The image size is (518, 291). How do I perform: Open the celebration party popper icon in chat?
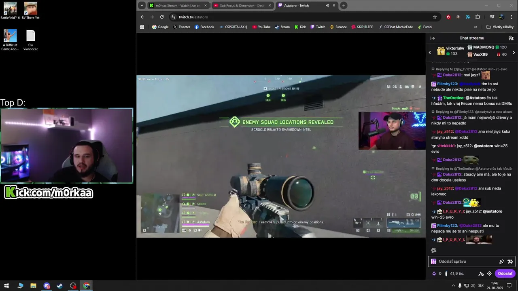pyautogui.click(x=501, y=261)
